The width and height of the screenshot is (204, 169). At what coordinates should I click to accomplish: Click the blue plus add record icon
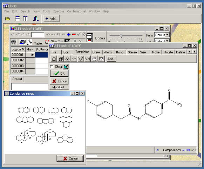(69, 34)
